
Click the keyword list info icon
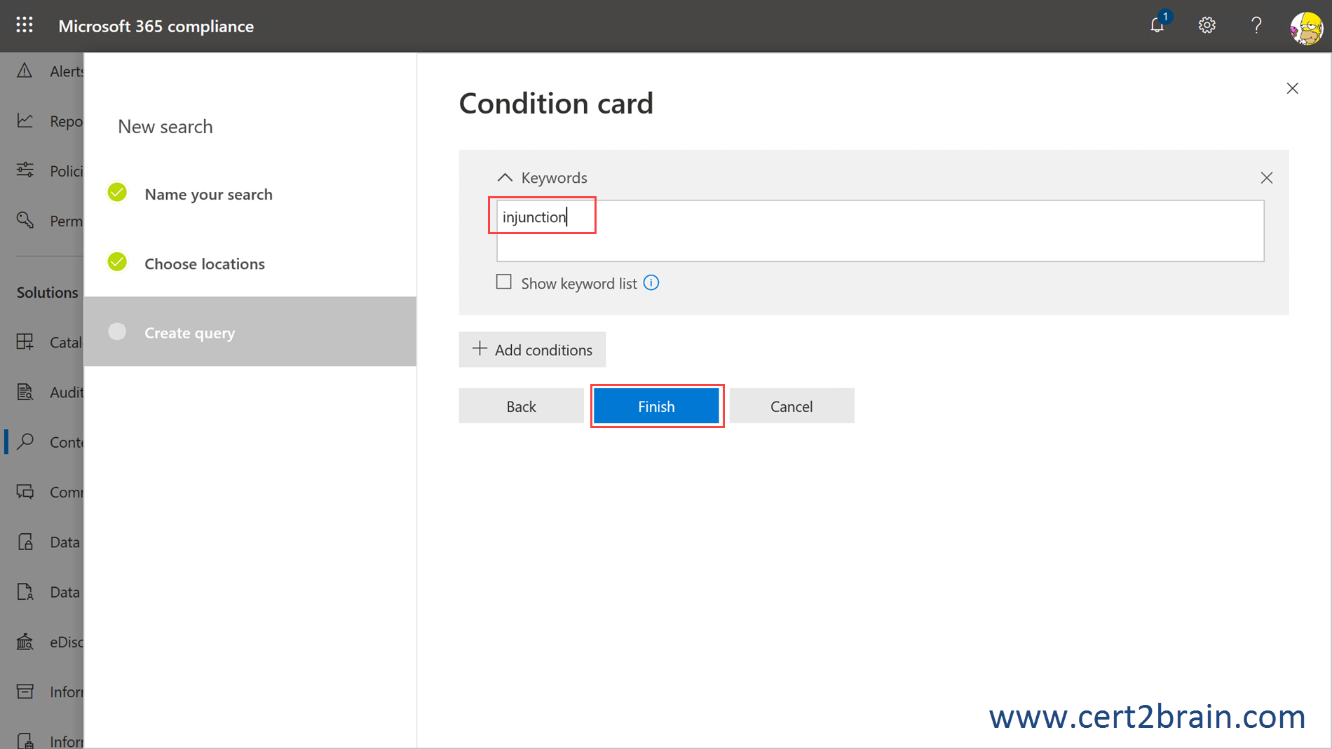point(651,283)
